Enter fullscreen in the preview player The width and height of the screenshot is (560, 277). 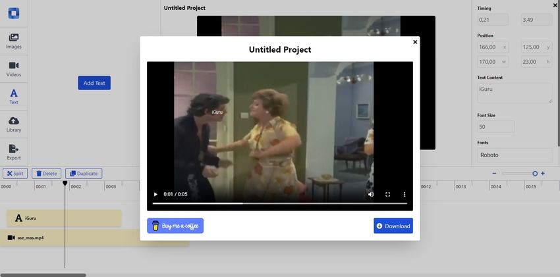coord(387,194)
